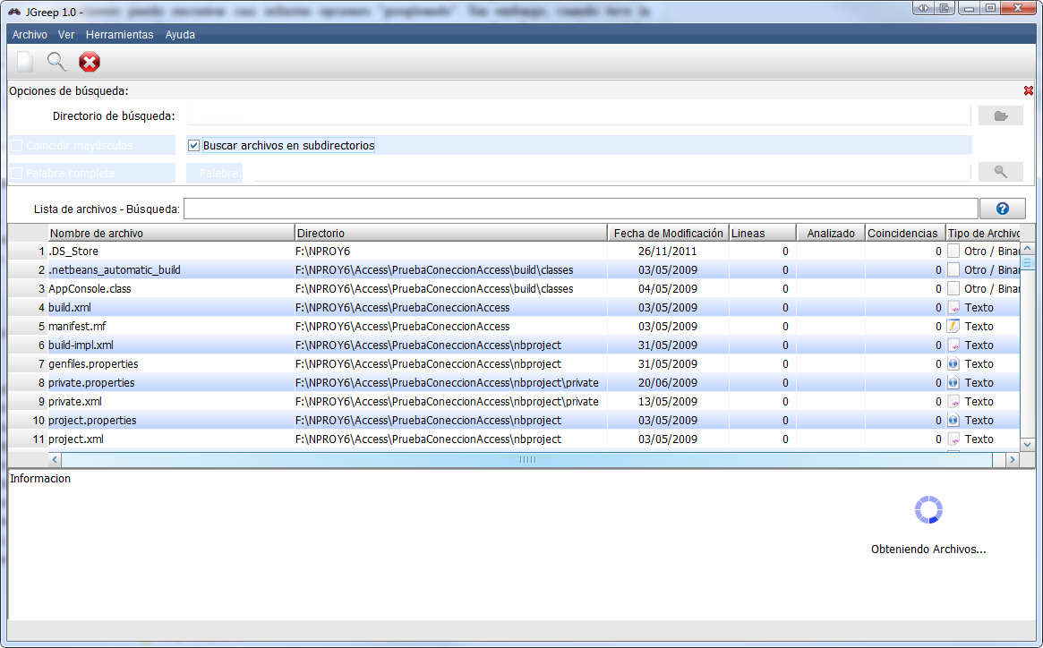Click the file type icon in private.xml row

[x=953, y=402]
